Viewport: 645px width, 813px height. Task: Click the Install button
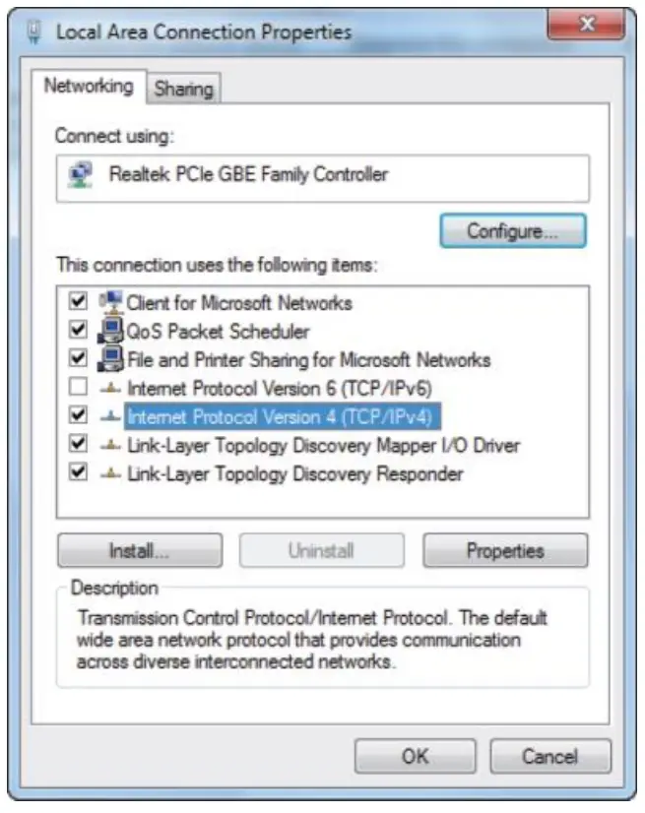point(140,550)
